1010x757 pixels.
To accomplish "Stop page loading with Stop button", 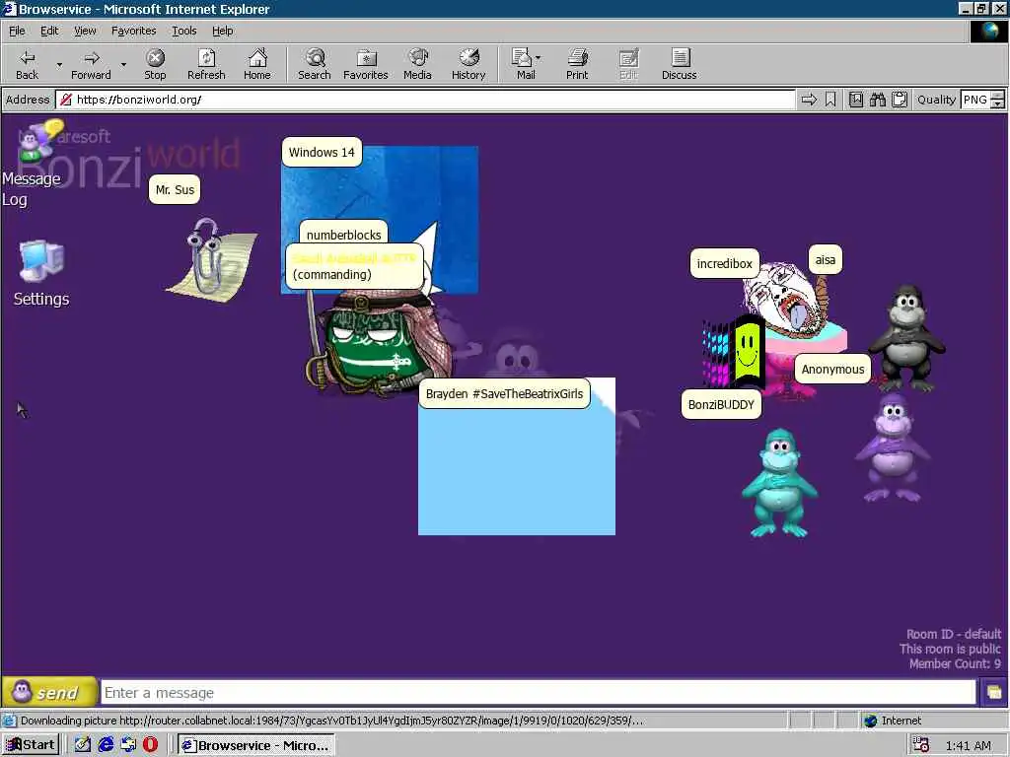I will (x=155, y=64).
